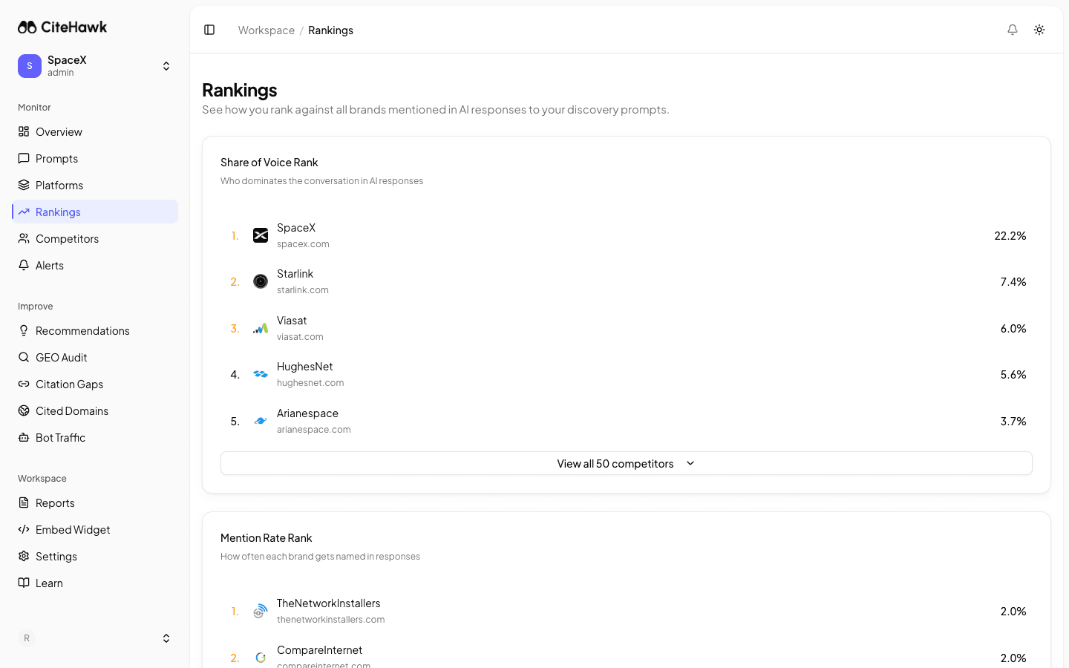Click the TheNetworkInstallers logo icon

click(261, 611)
